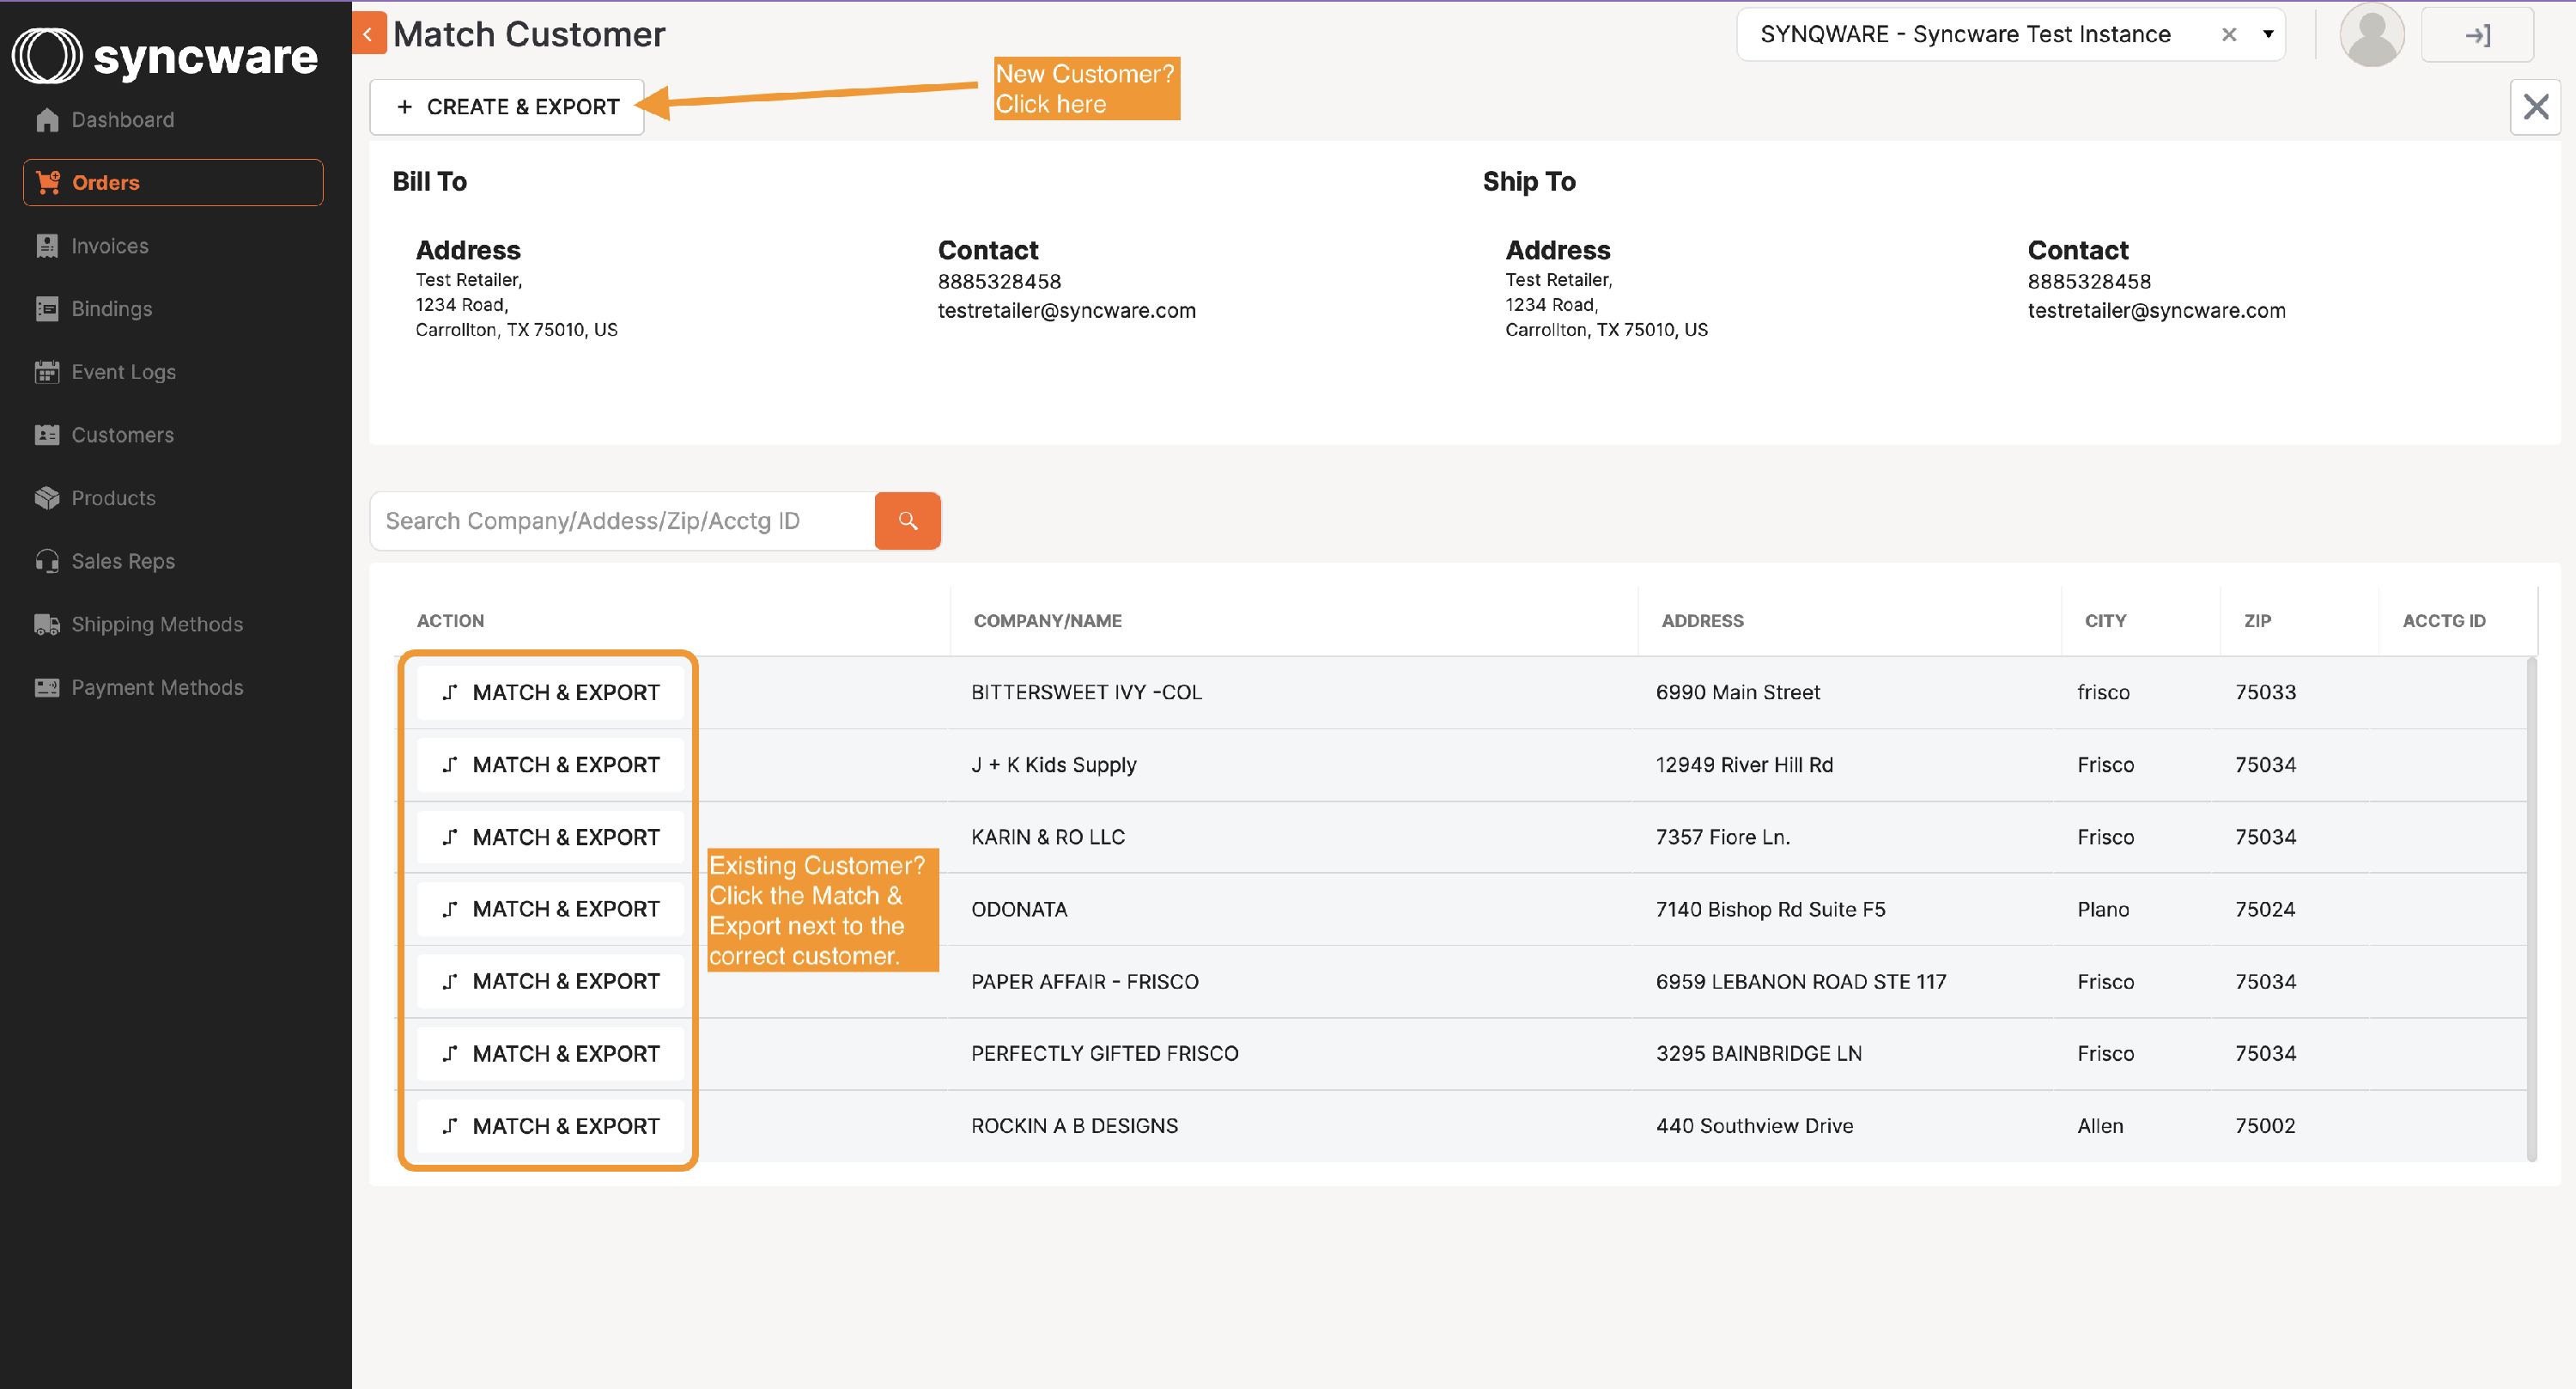
Task: Clear the selected SYNQWARE instance
Action: tap(2228, 35)
